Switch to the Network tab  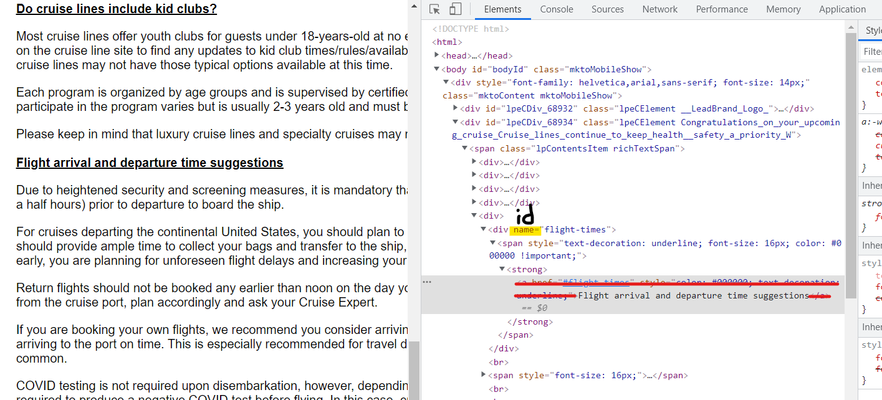659,9
